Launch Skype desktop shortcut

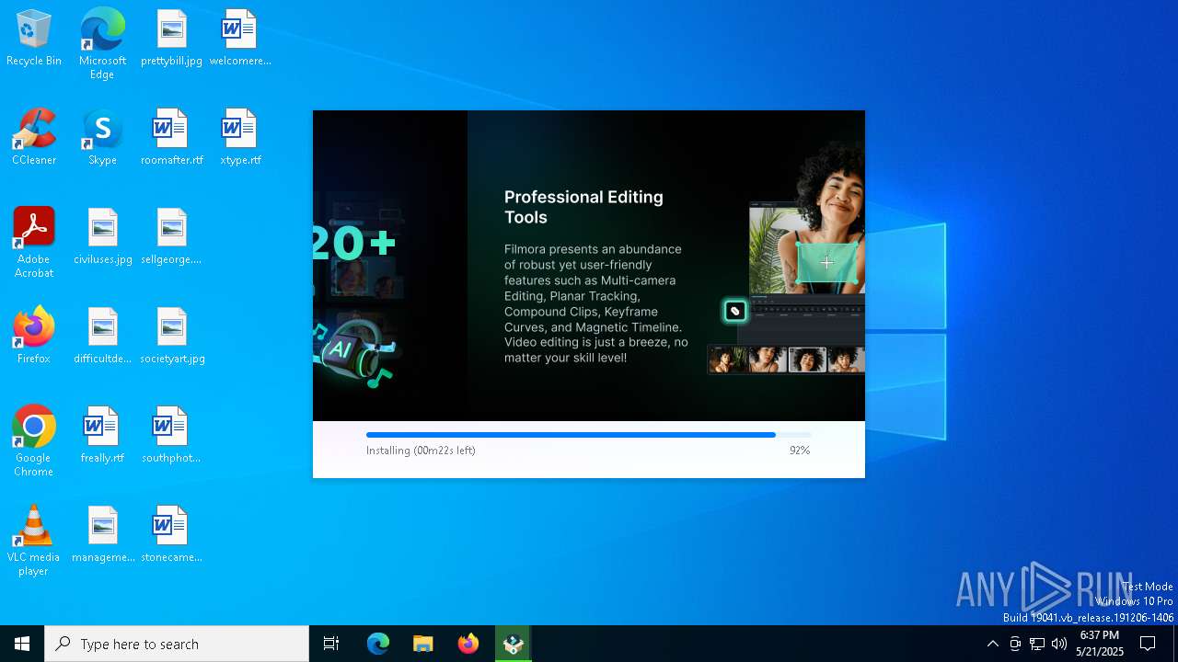coord(102,137)
